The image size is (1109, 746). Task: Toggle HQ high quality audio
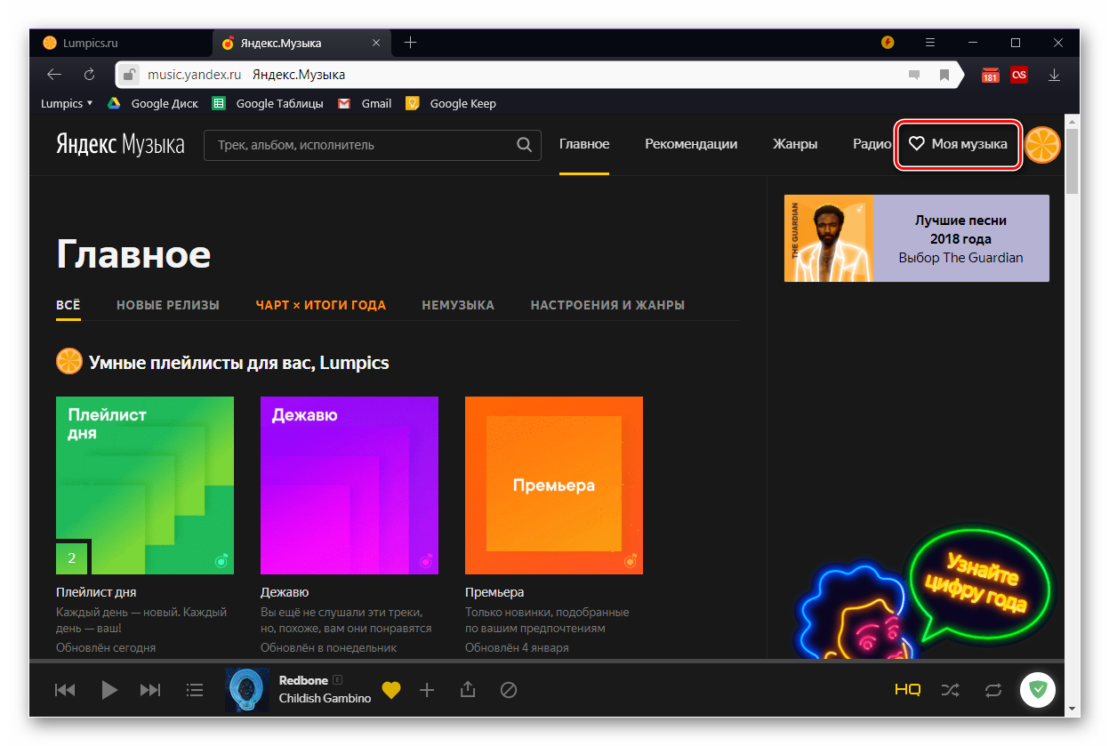click(907, 690)
